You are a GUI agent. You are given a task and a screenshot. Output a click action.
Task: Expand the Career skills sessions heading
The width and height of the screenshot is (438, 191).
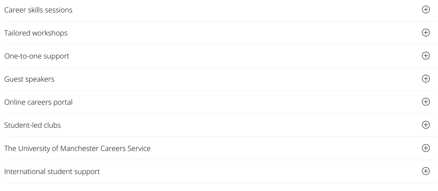point(38,10)
